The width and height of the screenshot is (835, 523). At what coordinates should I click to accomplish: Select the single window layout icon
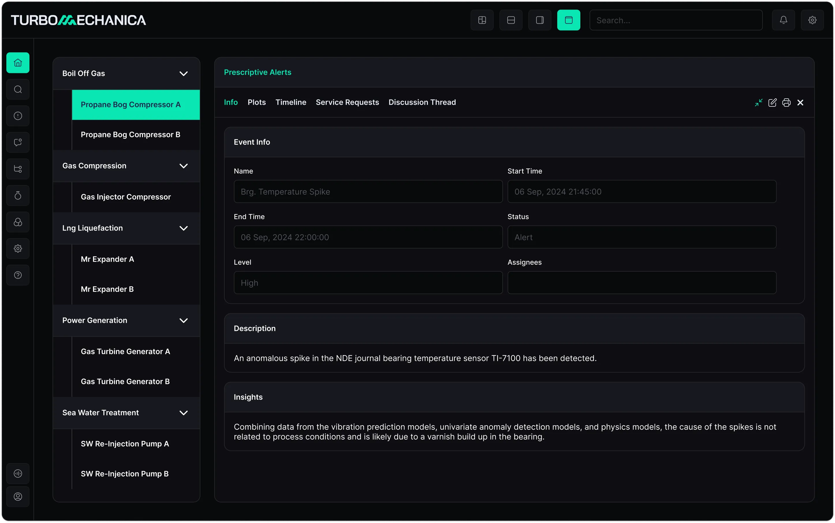tap(569, 20)
